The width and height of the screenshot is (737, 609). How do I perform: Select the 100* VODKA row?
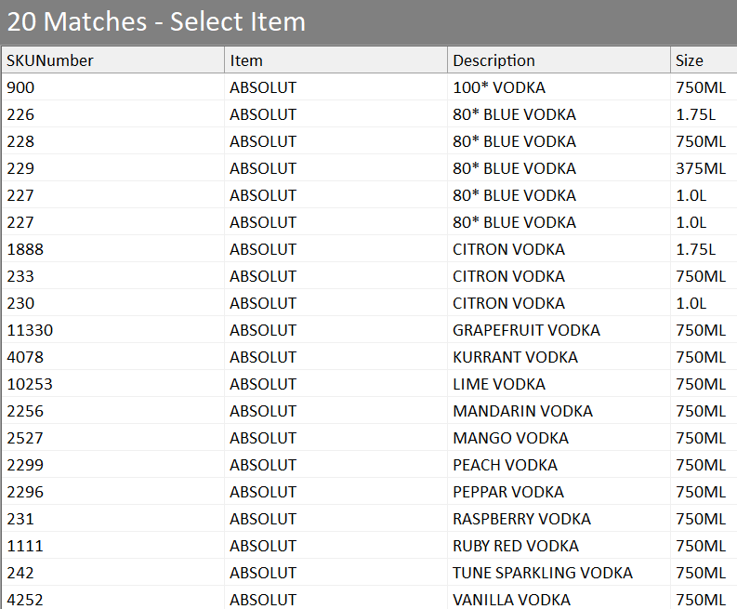coord(499,87)
